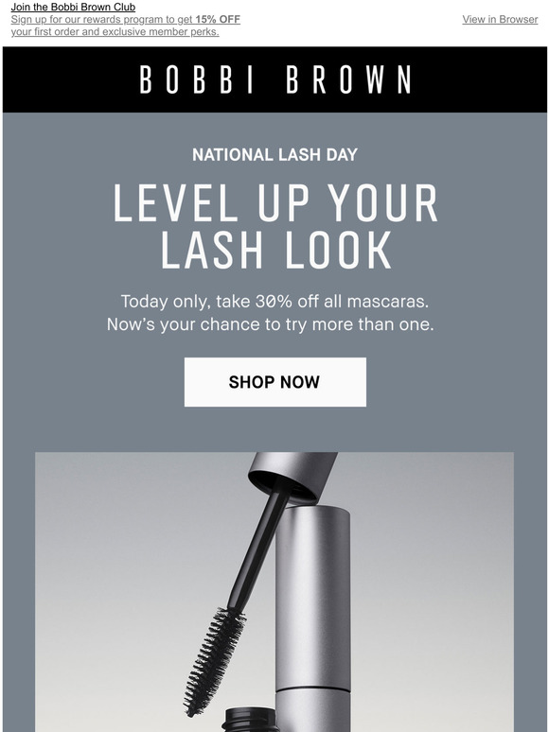
Task: Open the Join the Bobbi Brown Club link
Action: tap(73, 7)
